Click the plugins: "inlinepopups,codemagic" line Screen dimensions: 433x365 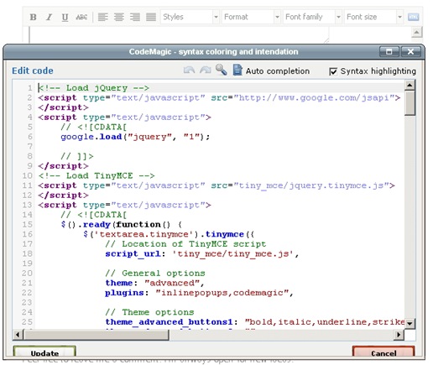[199, 293]
